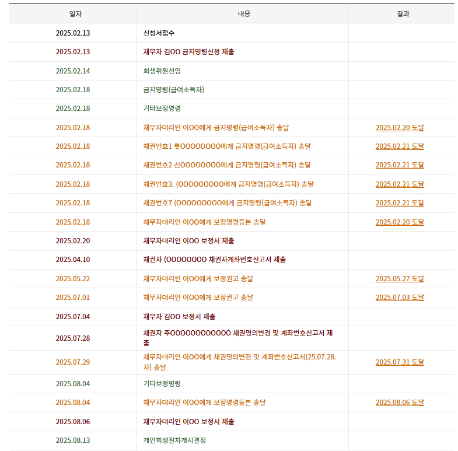Click date cell 2025.07.29

pos(73,362)
